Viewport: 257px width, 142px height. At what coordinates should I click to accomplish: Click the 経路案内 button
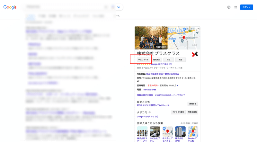[x=157, y=60]
